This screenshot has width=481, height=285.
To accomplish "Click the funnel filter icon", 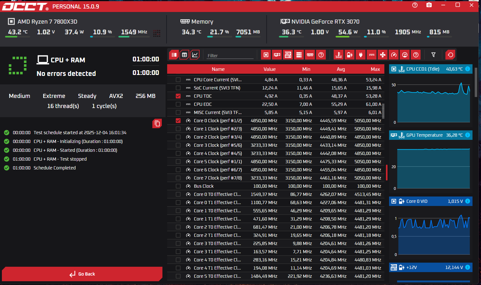I will click(433, 55).
